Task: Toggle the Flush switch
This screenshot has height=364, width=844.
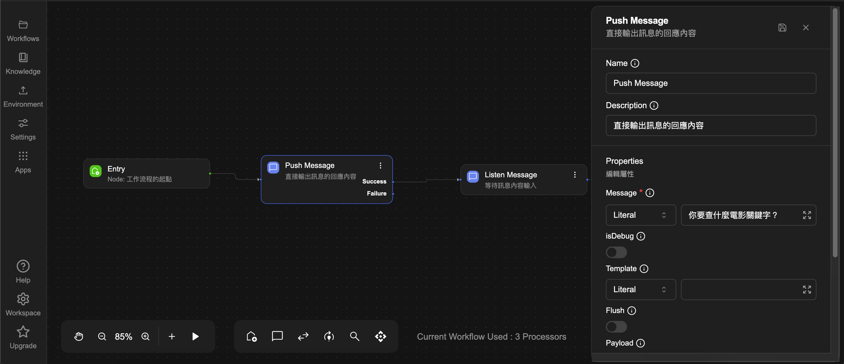Action: point(616,327)
